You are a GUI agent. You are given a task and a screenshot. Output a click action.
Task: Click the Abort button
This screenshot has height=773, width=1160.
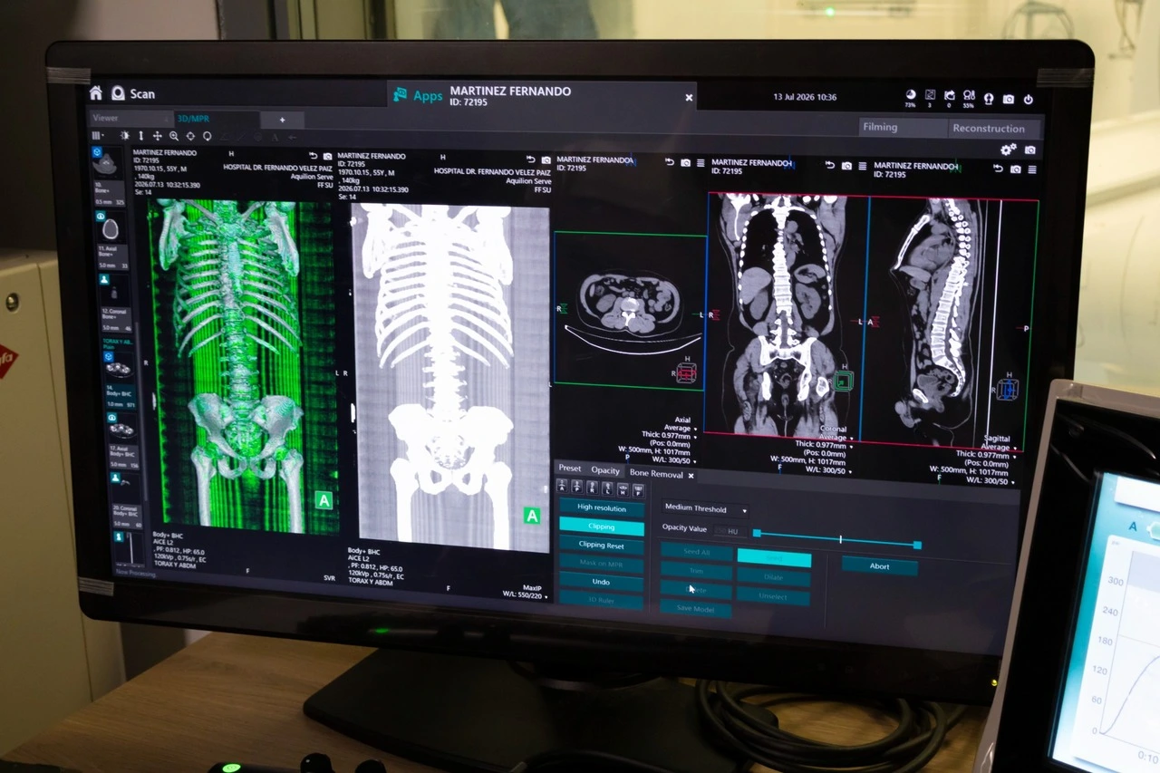click(x=879, y=566)
